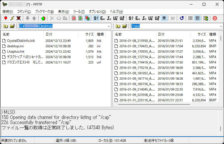The image size is (224, 144).
Task: Select the red A ASCII transfer mode
Action: (74, 18)
